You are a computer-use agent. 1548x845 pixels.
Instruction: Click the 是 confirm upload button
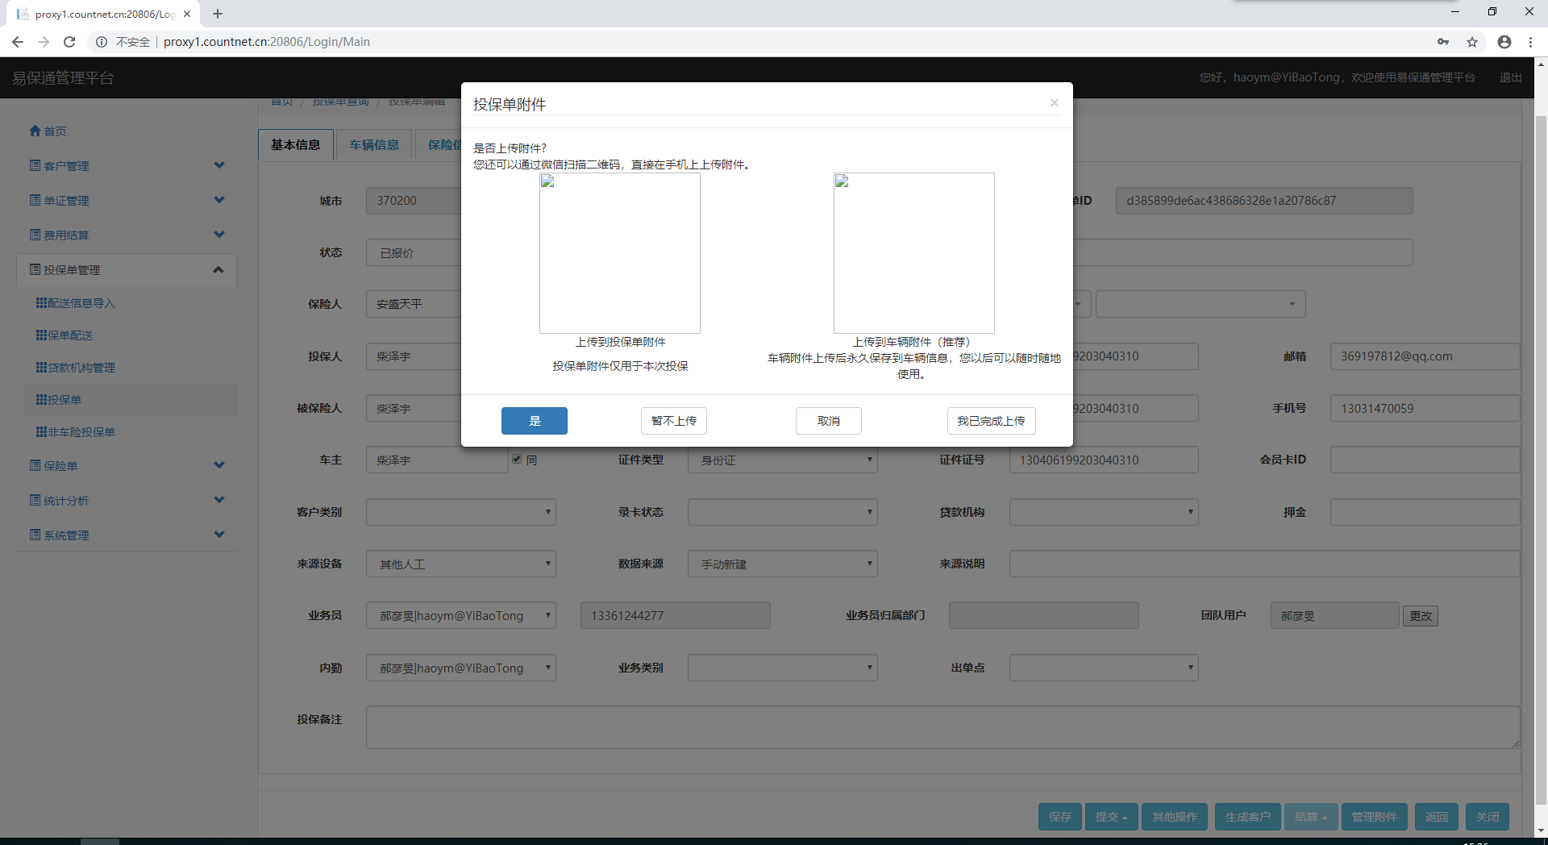534,421
